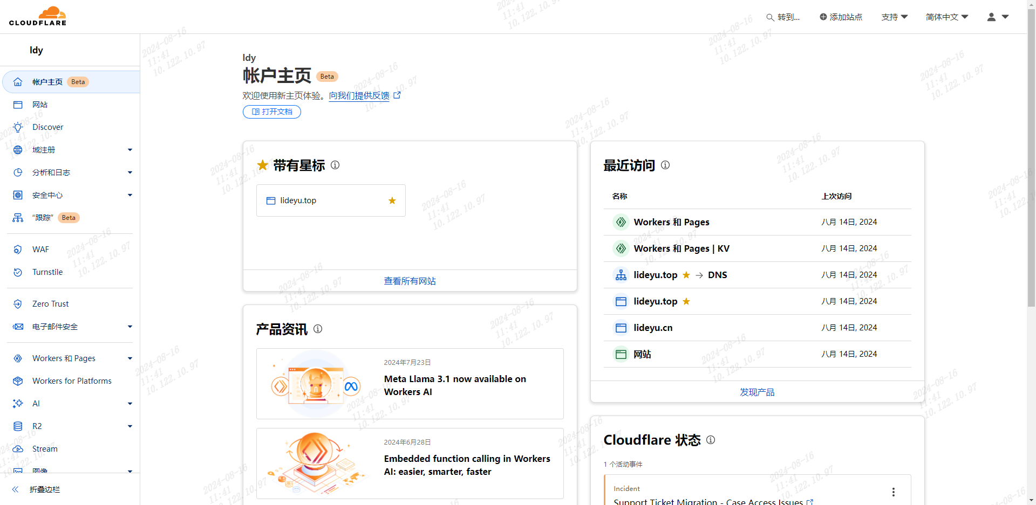Click the Stream cloud icon
The width and height of the screenshot is (1036, 505).
coord(18,449)
